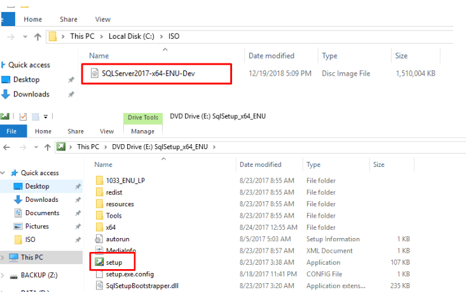Switch to the Manage ribbon tab
466x292 pixels.
point(142,131)
